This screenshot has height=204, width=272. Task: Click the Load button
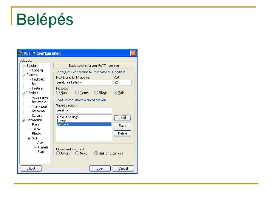122,118
